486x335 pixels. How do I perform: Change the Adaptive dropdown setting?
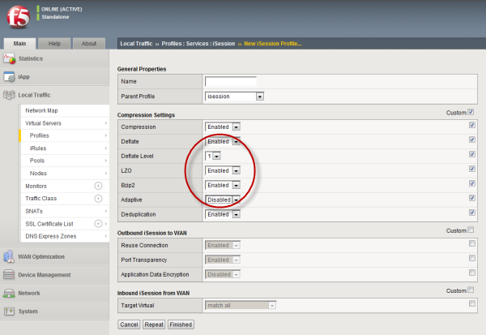click(x=224, y=200)
